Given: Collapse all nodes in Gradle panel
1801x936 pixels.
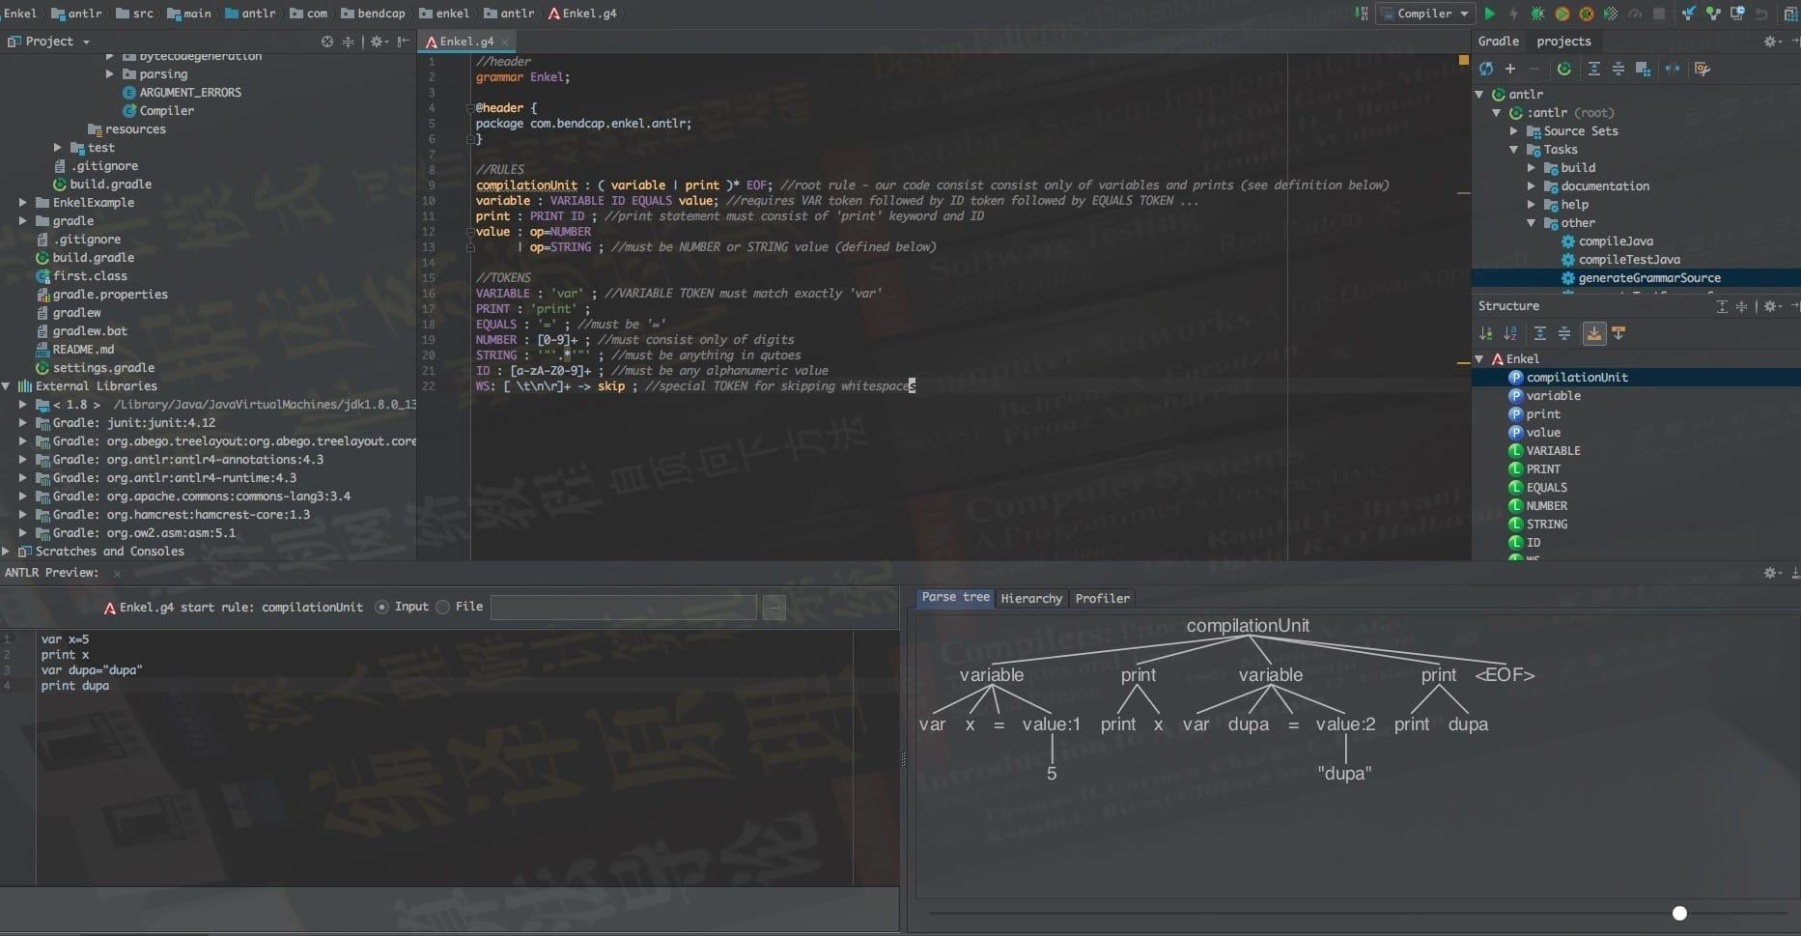Looking at the screenshot, I should click(x=1618, y=69).
